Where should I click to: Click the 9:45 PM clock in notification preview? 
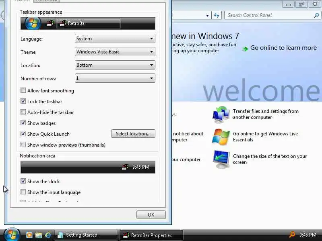pyautogui.click(x=140, y=167)
